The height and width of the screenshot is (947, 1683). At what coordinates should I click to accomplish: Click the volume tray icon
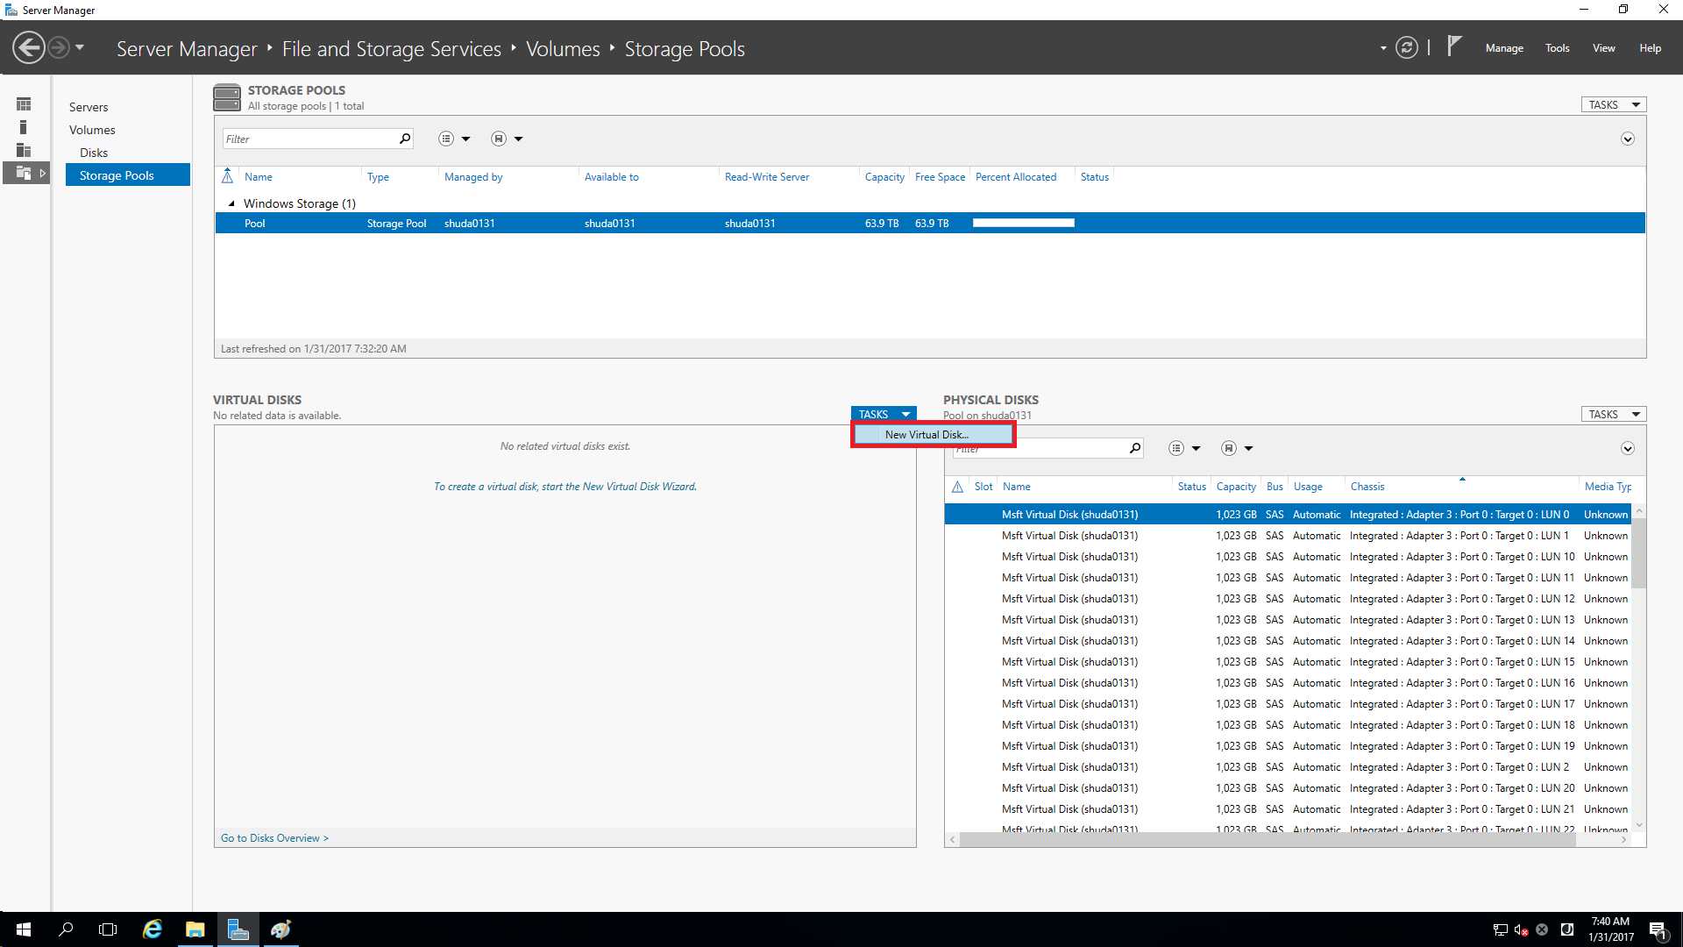pyautogui.click(x=1522, y=930)
